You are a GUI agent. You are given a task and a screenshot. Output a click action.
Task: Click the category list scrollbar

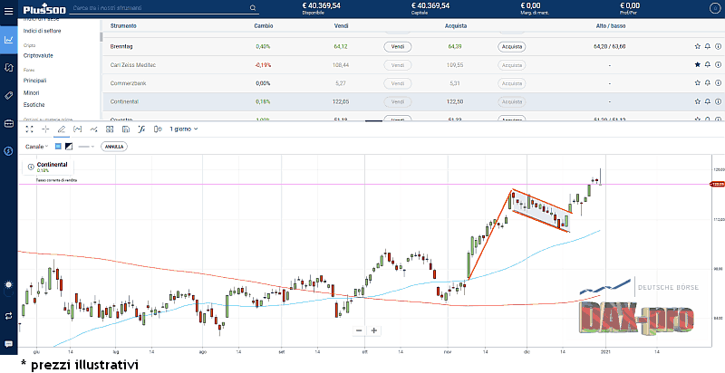point(101,36)
